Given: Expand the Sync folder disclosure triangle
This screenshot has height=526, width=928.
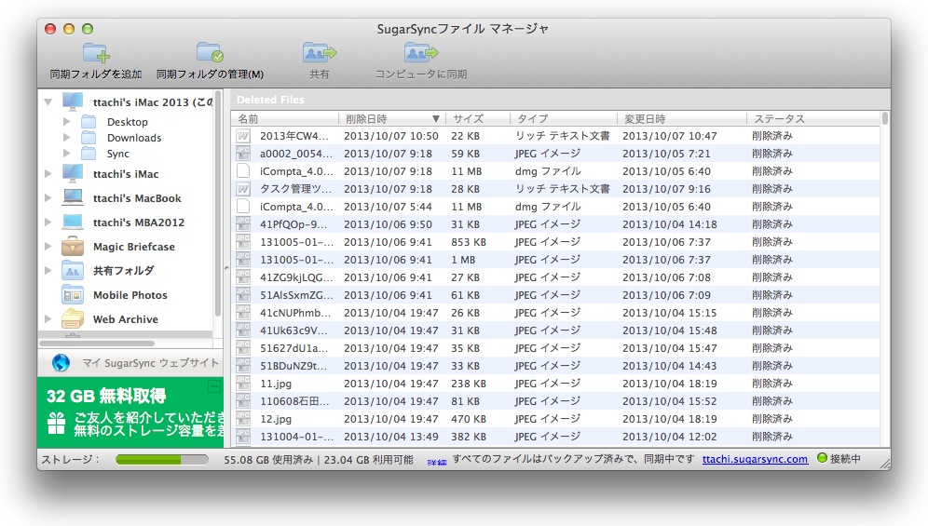Looking at the screenshot, I should pyautogui.click(x=66, y=154).
